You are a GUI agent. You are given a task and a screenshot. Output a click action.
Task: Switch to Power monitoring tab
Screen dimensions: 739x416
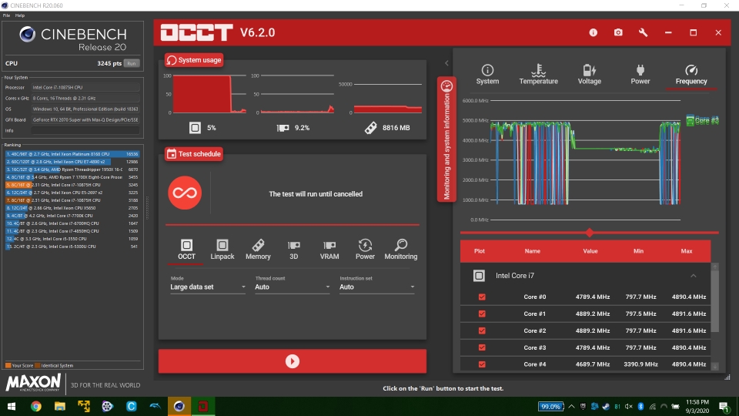pyautogui.click(x=640, y=75)
